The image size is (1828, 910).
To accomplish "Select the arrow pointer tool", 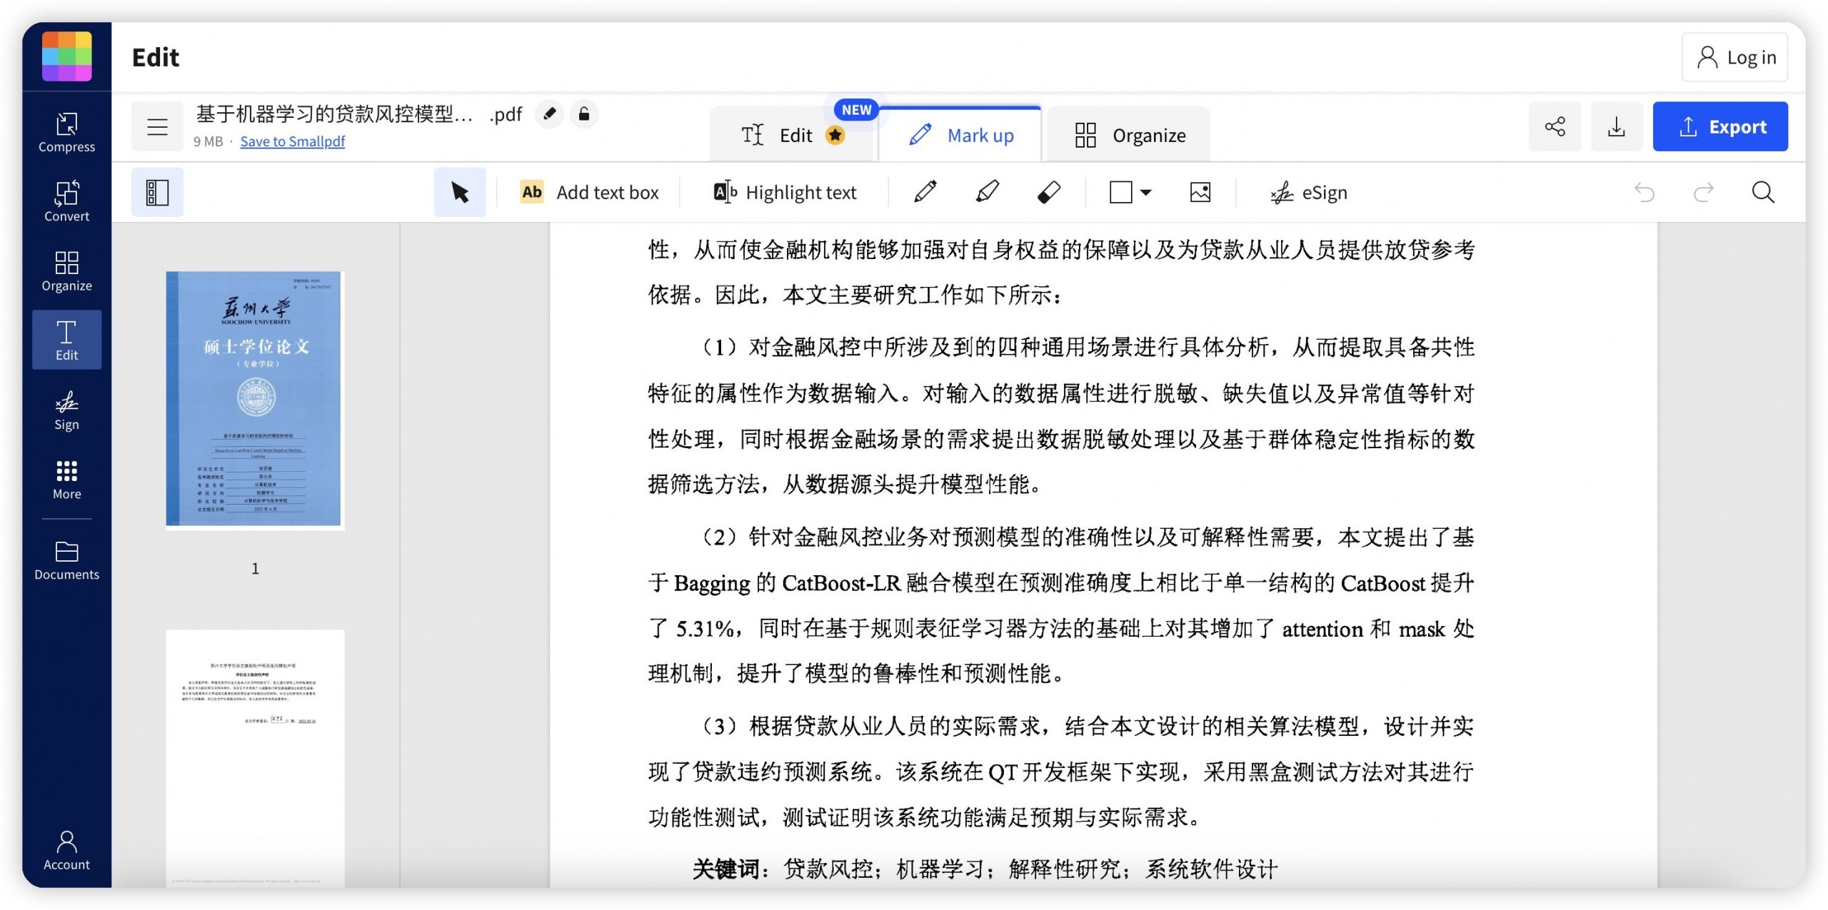I will (460, 193).
